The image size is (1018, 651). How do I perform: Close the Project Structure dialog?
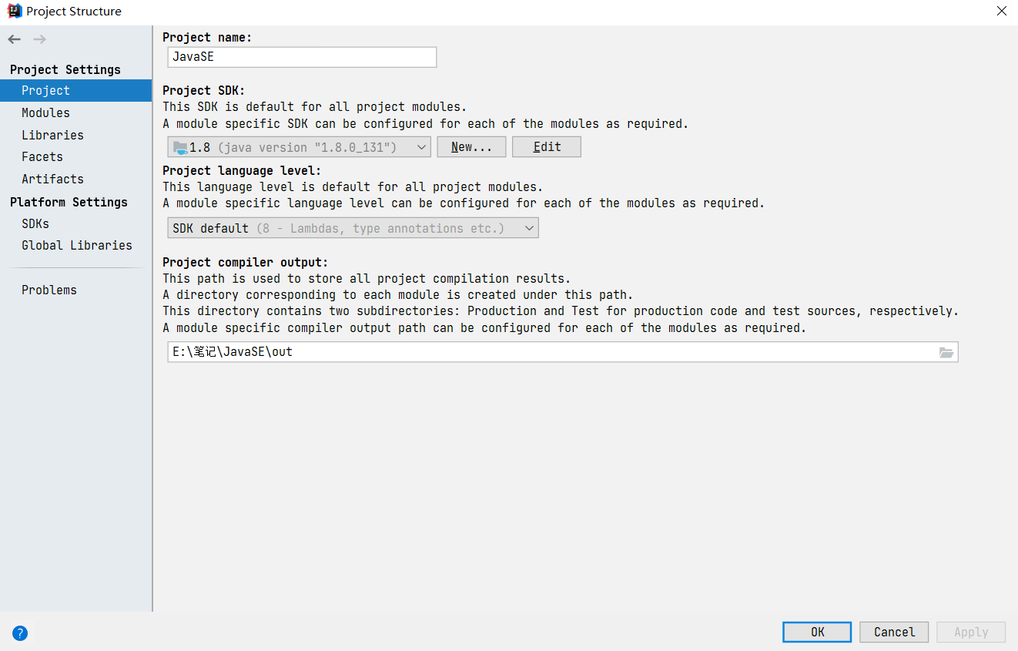1001,11
